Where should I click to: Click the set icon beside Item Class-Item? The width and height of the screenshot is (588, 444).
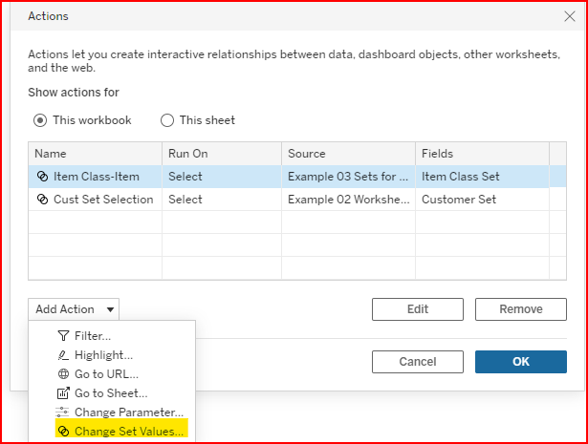coord(42,177)
